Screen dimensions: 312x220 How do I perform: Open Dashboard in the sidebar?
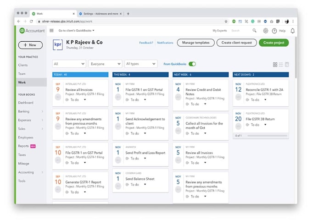[26, 103]
